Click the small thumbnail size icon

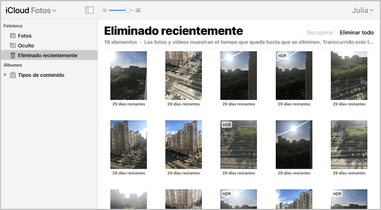tap(105, 10)
